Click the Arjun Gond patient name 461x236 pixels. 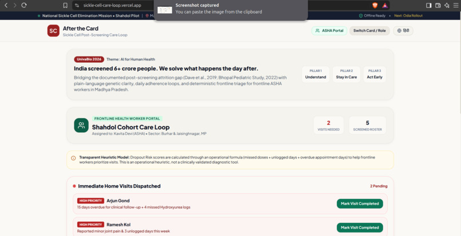coord(118,201)
